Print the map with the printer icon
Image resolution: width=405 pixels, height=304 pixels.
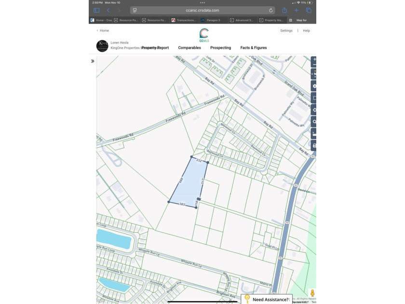[x=314, y=146]
